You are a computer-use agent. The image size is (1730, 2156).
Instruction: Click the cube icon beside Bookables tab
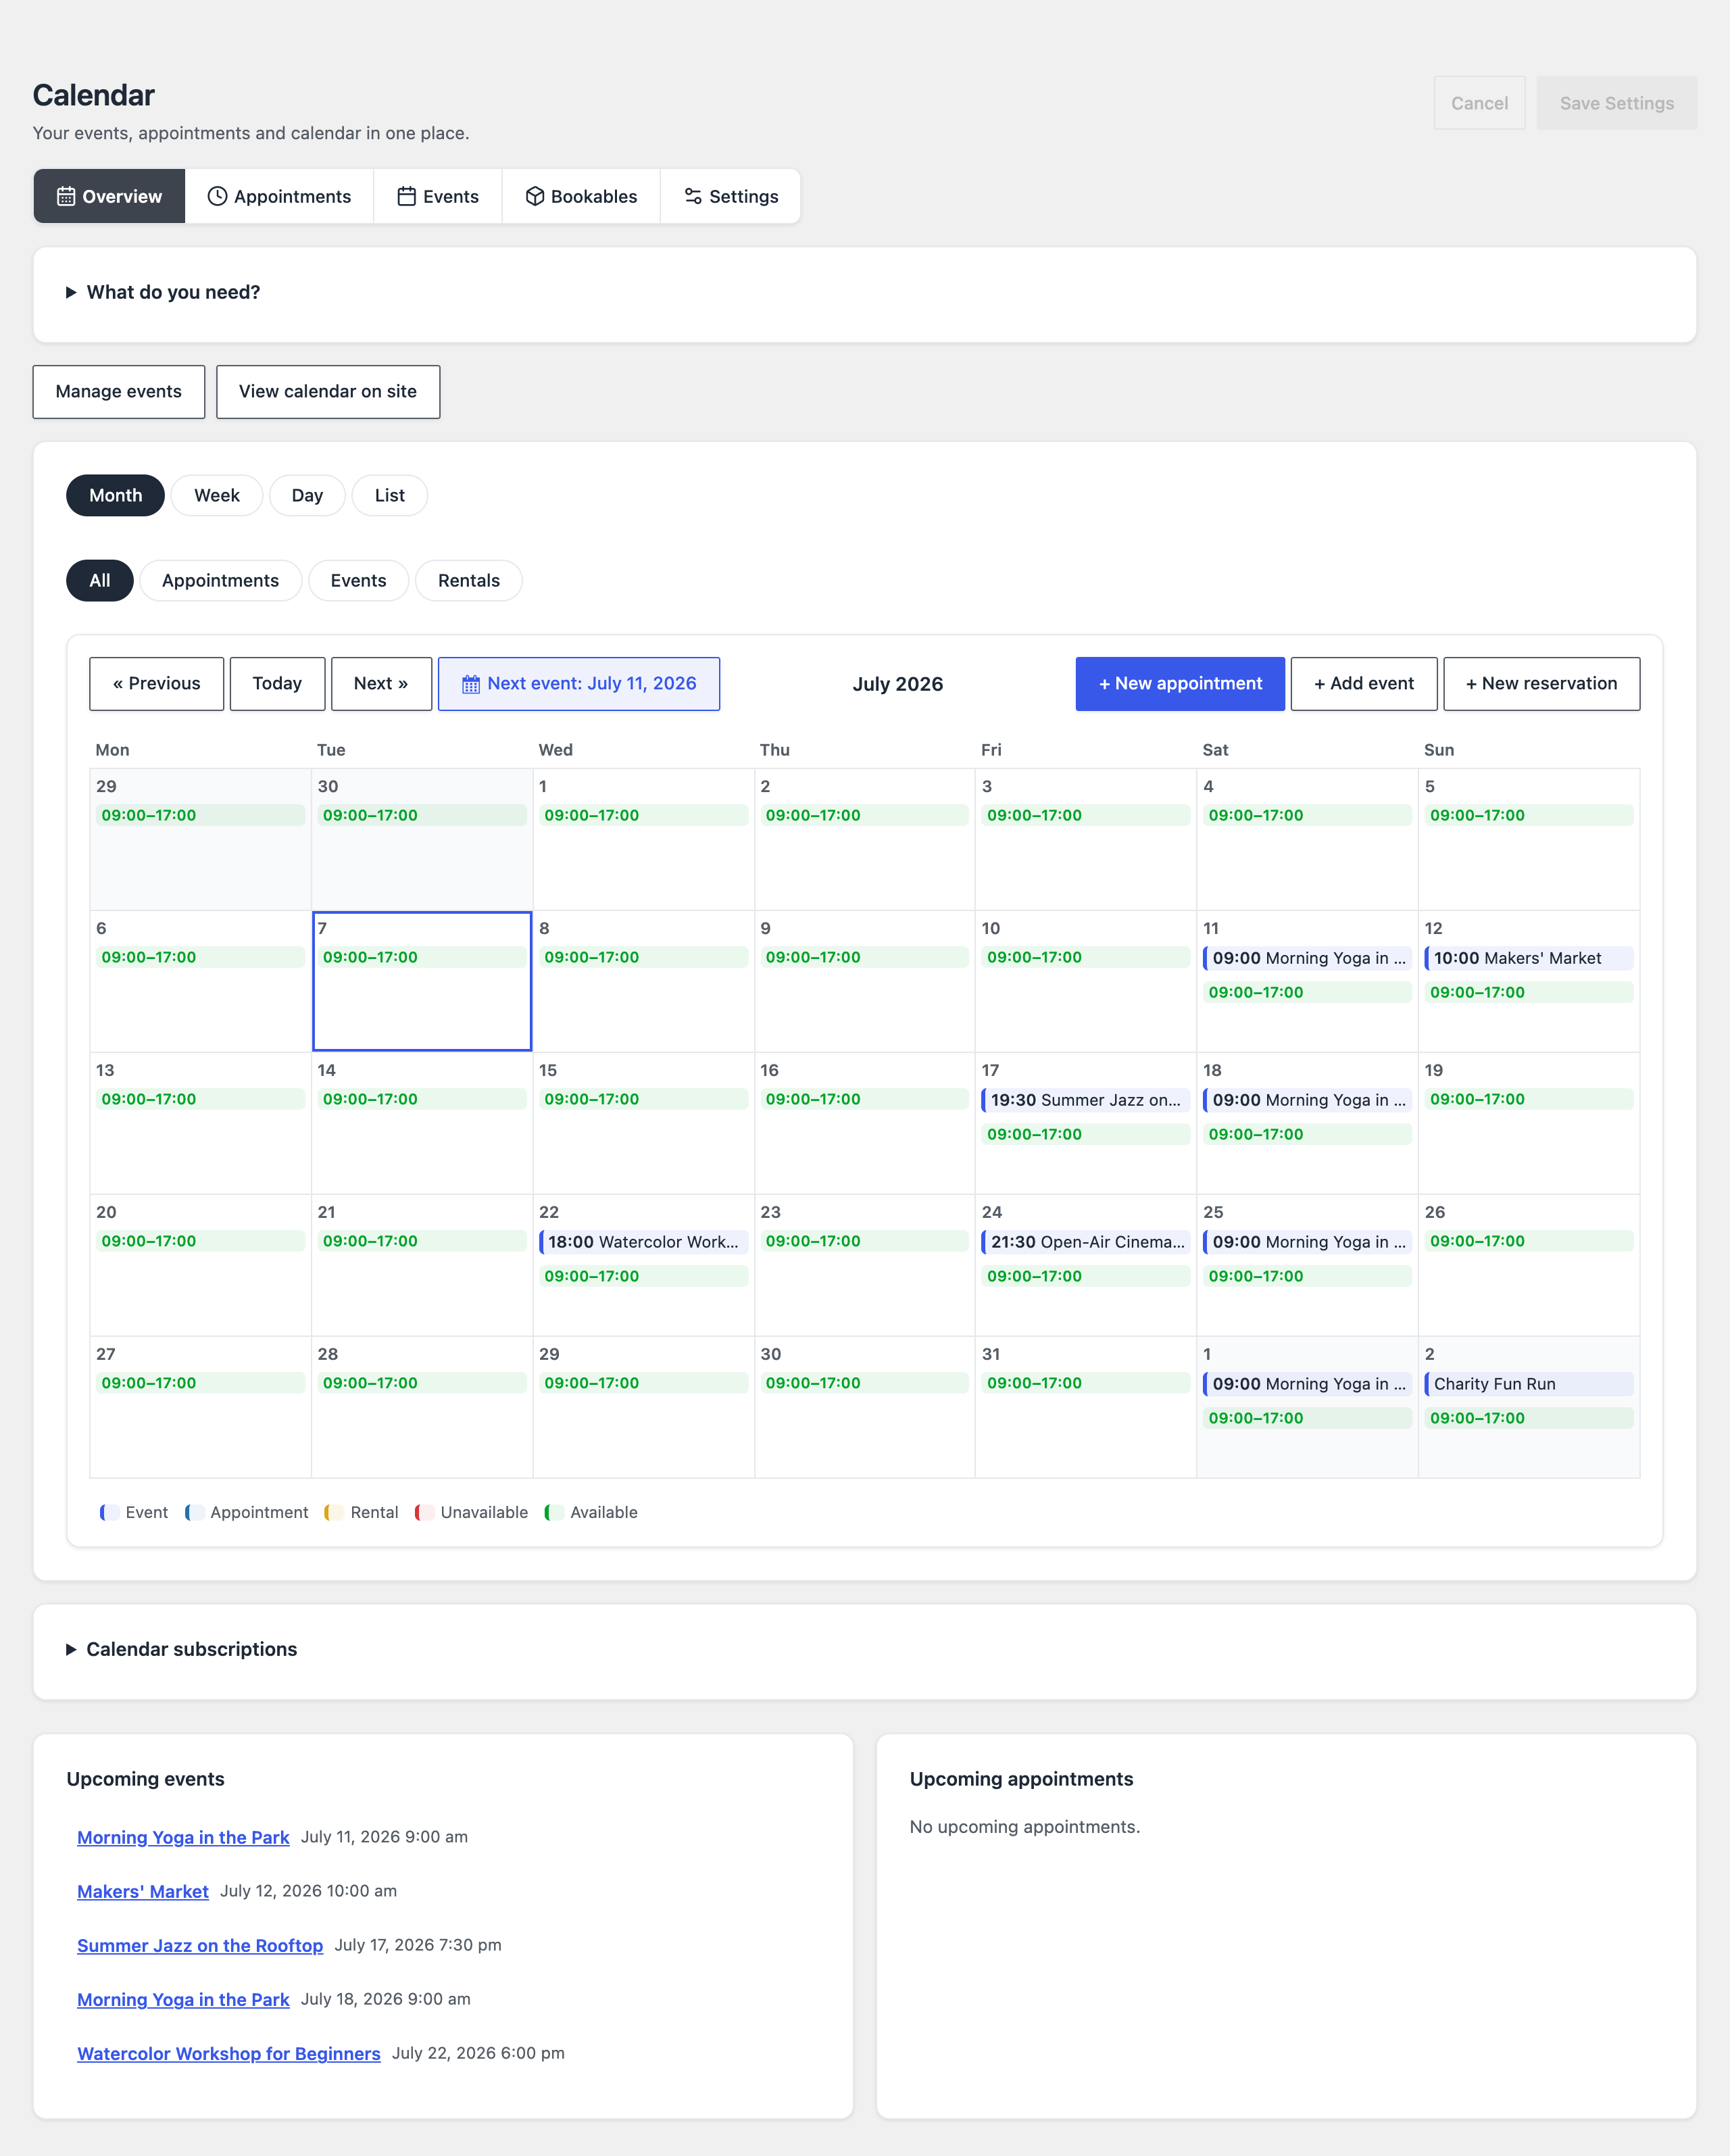(535, 196)
